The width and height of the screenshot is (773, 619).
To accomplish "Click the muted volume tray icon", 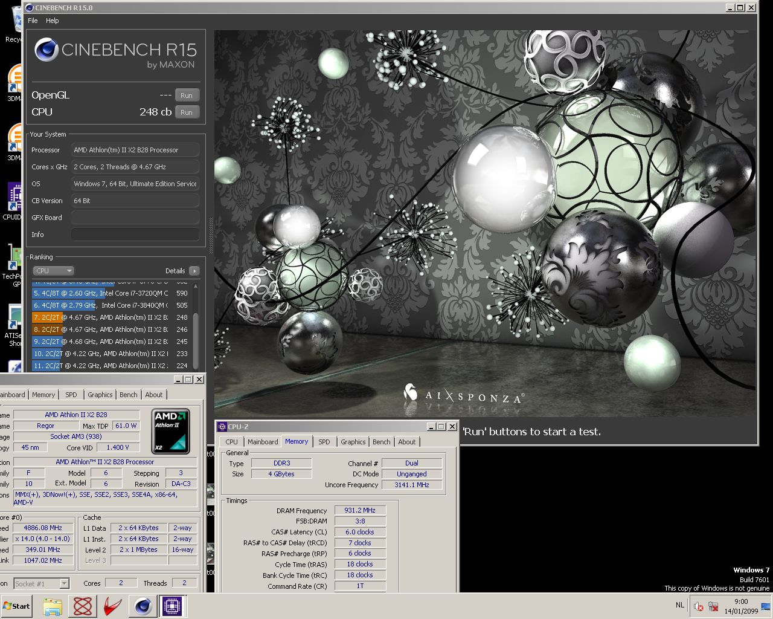I will coord(699,606).
